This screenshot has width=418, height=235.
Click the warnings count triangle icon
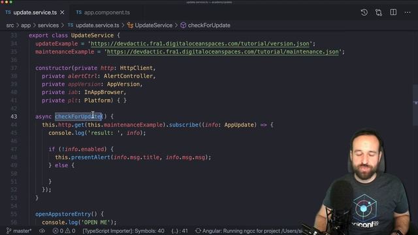pyautogui.click(x=68, y=230)
